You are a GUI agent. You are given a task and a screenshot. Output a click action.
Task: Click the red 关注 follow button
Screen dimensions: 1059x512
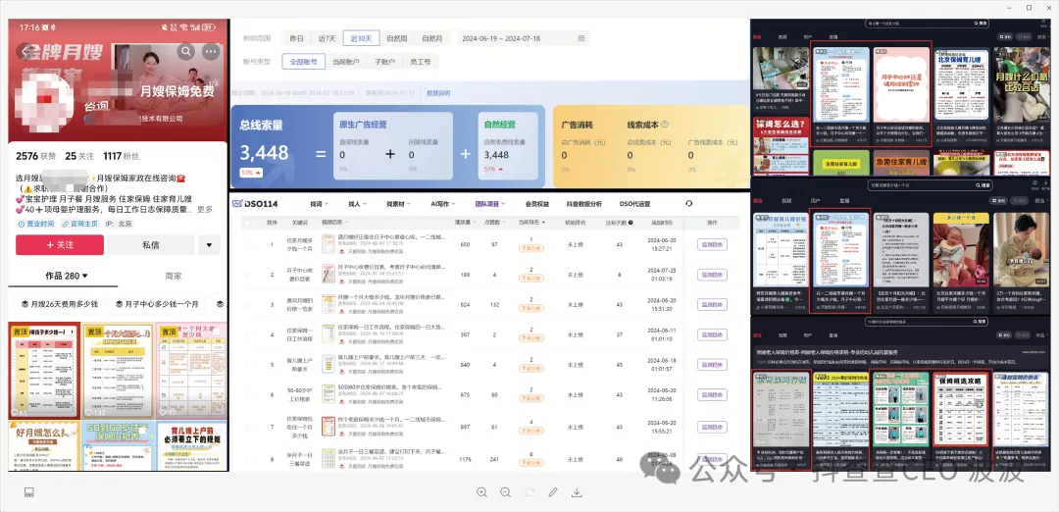tap(59, 245)
